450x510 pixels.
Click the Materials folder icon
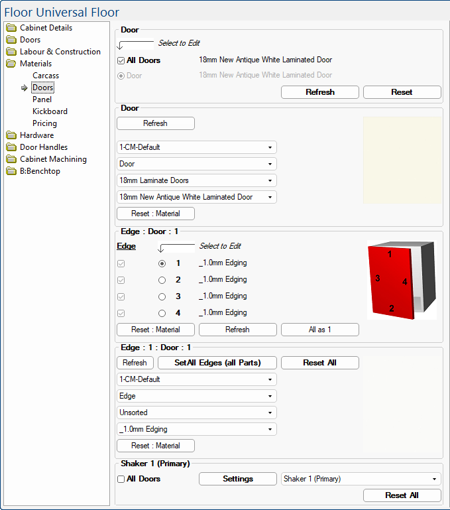(11, 64)
